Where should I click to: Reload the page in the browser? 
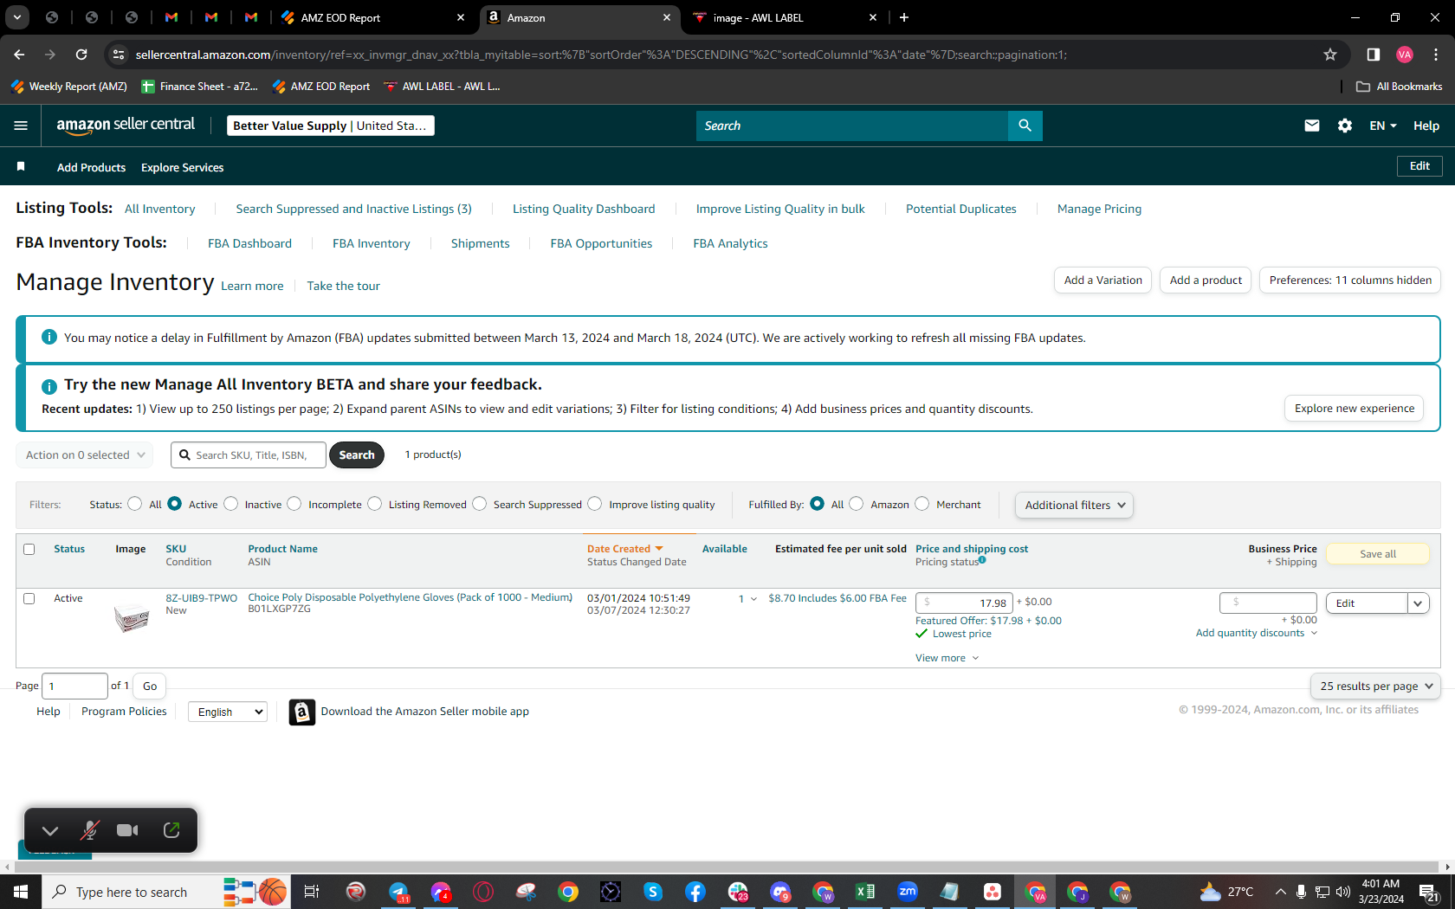coord(81,55)
